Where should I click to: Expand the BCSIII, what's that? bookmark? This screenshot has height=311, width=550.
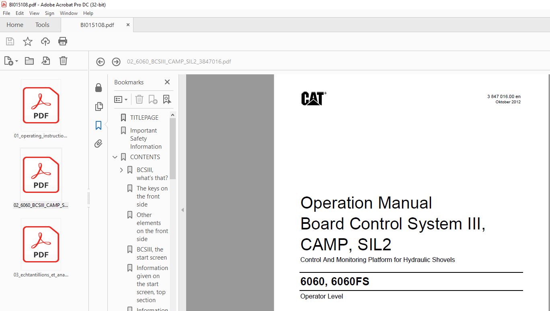(x=121, y=170)
